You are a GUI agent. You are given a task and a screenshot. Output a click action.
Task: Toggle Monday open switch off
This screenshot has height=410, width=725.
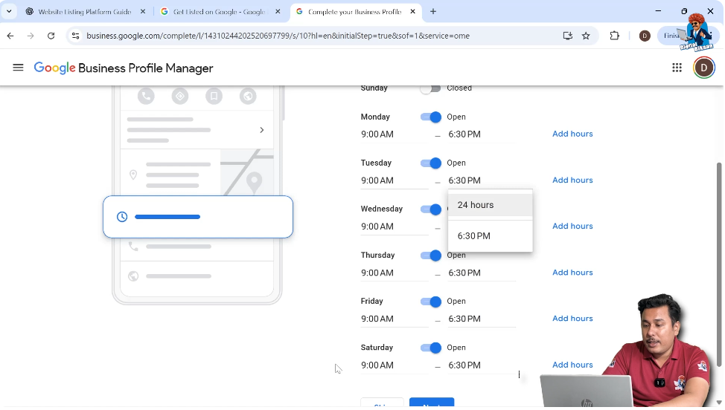coord(430,117)
